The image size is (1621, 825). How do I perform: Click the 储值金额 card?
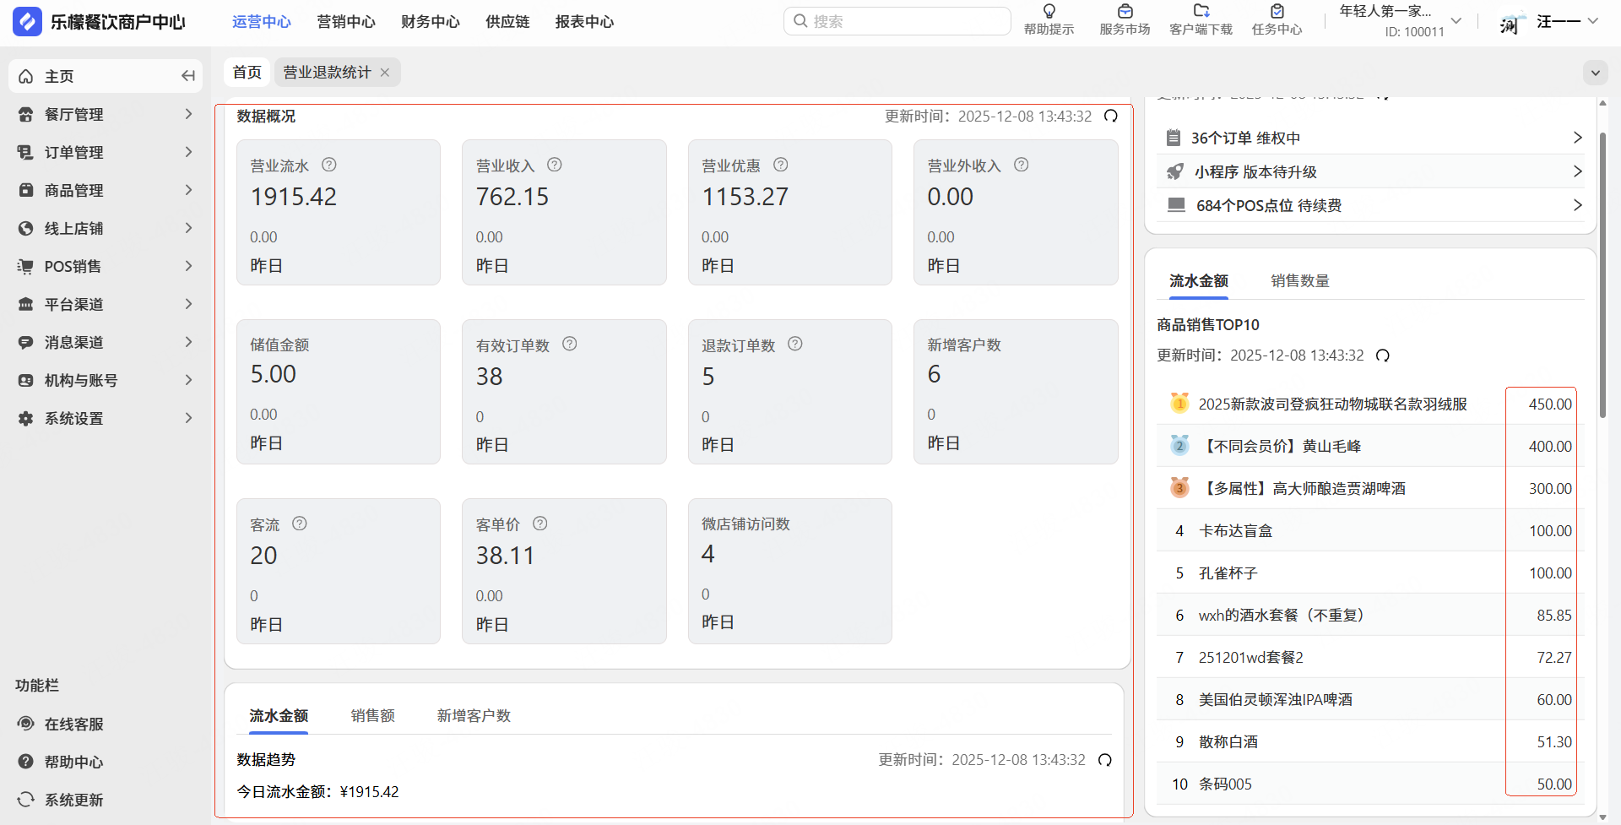[339, 392]
